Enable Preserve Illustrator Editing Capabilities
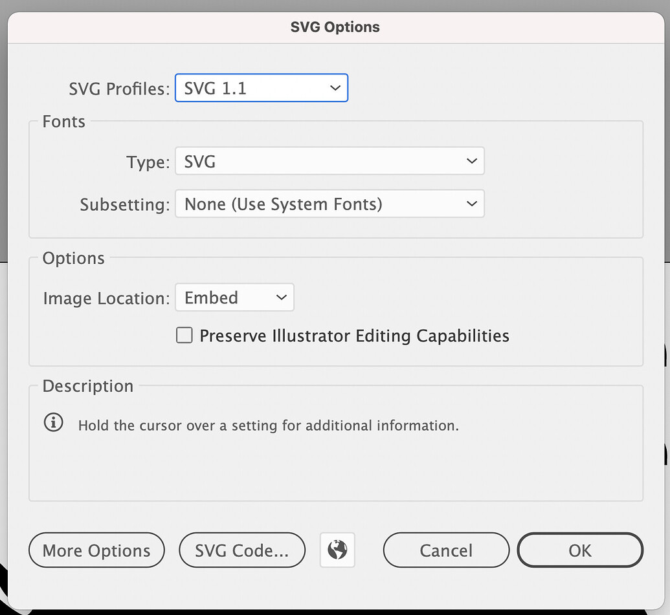The width and height of the screenshot is (670, 615). 184,335
